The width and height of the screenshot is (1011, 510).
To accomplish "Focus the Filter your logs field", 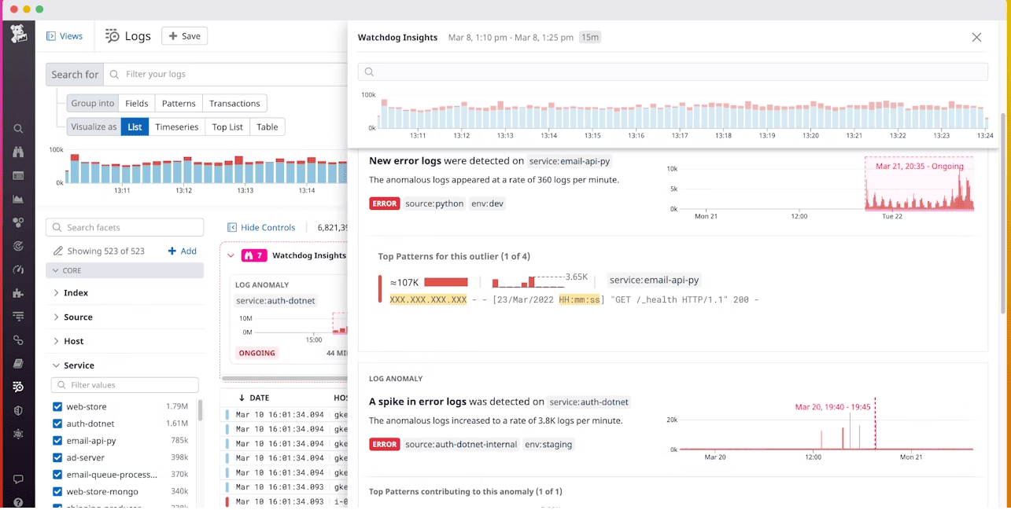I will tap(224, 74).
